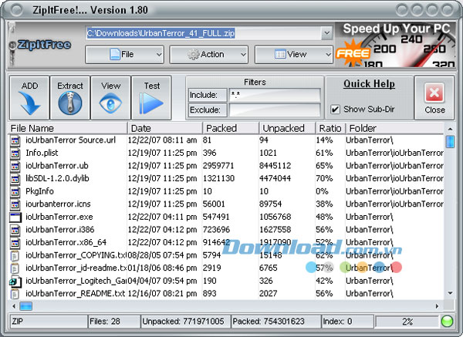Open the File dropdown menu
Viewport: 463px width, 337px height.
click(x=124, y=54)
